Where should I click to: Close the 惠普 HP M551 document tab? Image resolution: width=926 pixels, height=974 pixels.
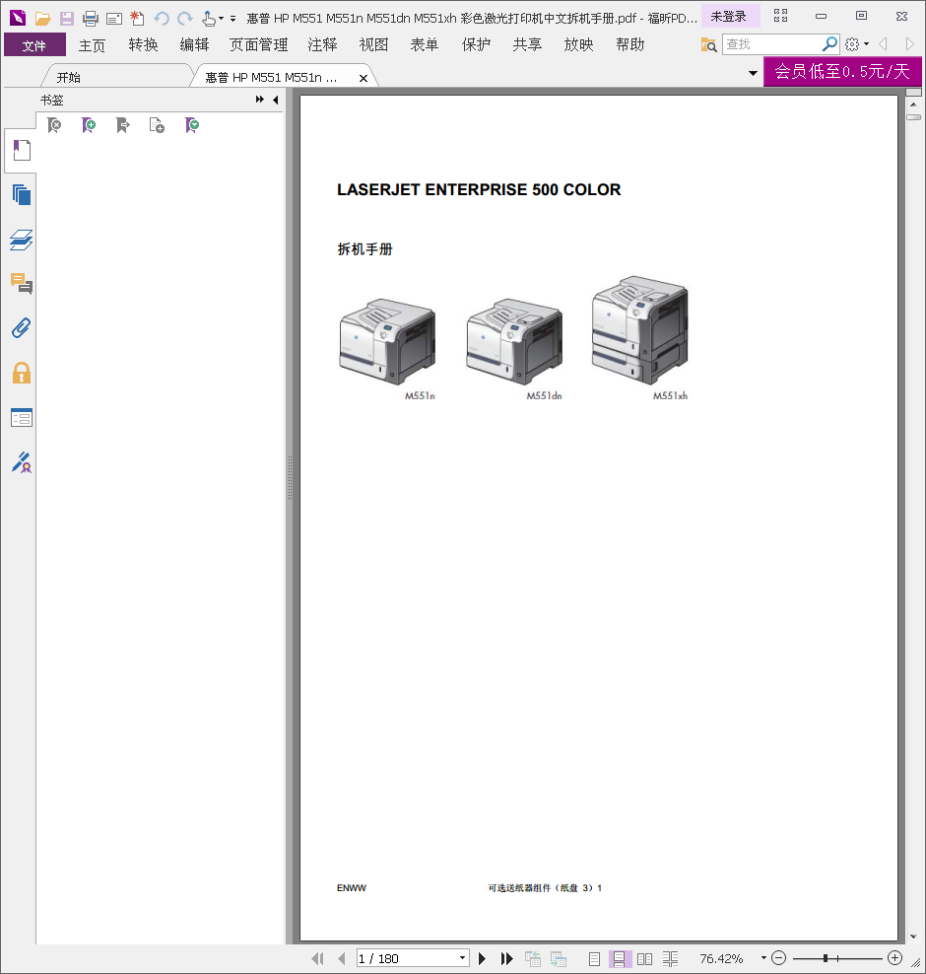[x=364, y=78]
